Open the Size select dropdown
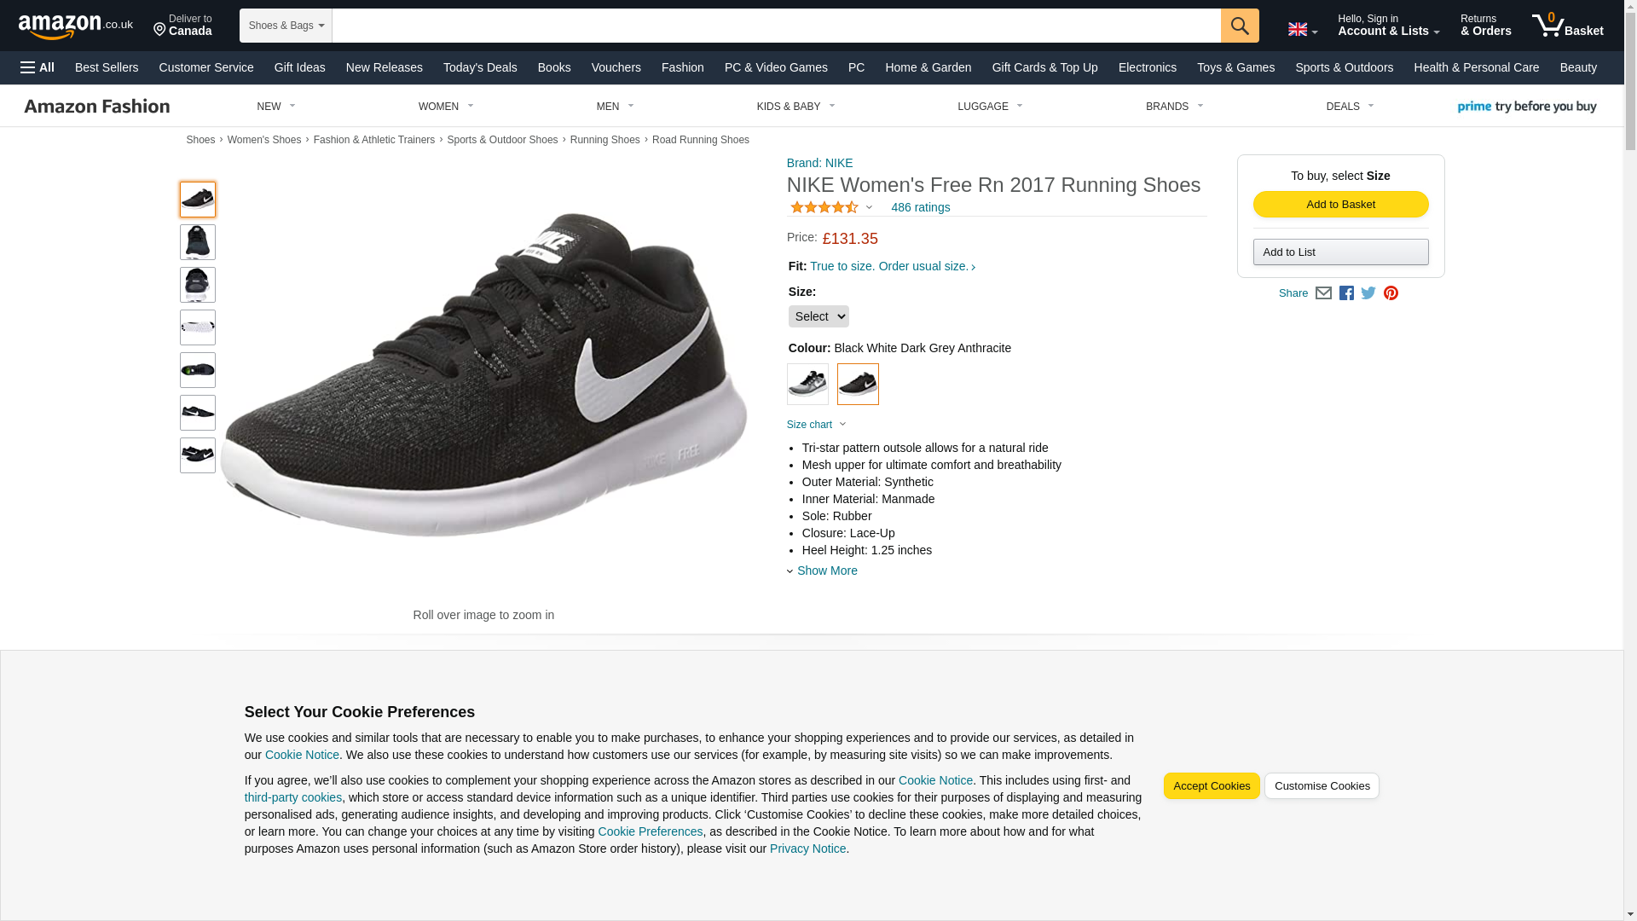This screenshot has height=921, width=1637. pos(818,316)
